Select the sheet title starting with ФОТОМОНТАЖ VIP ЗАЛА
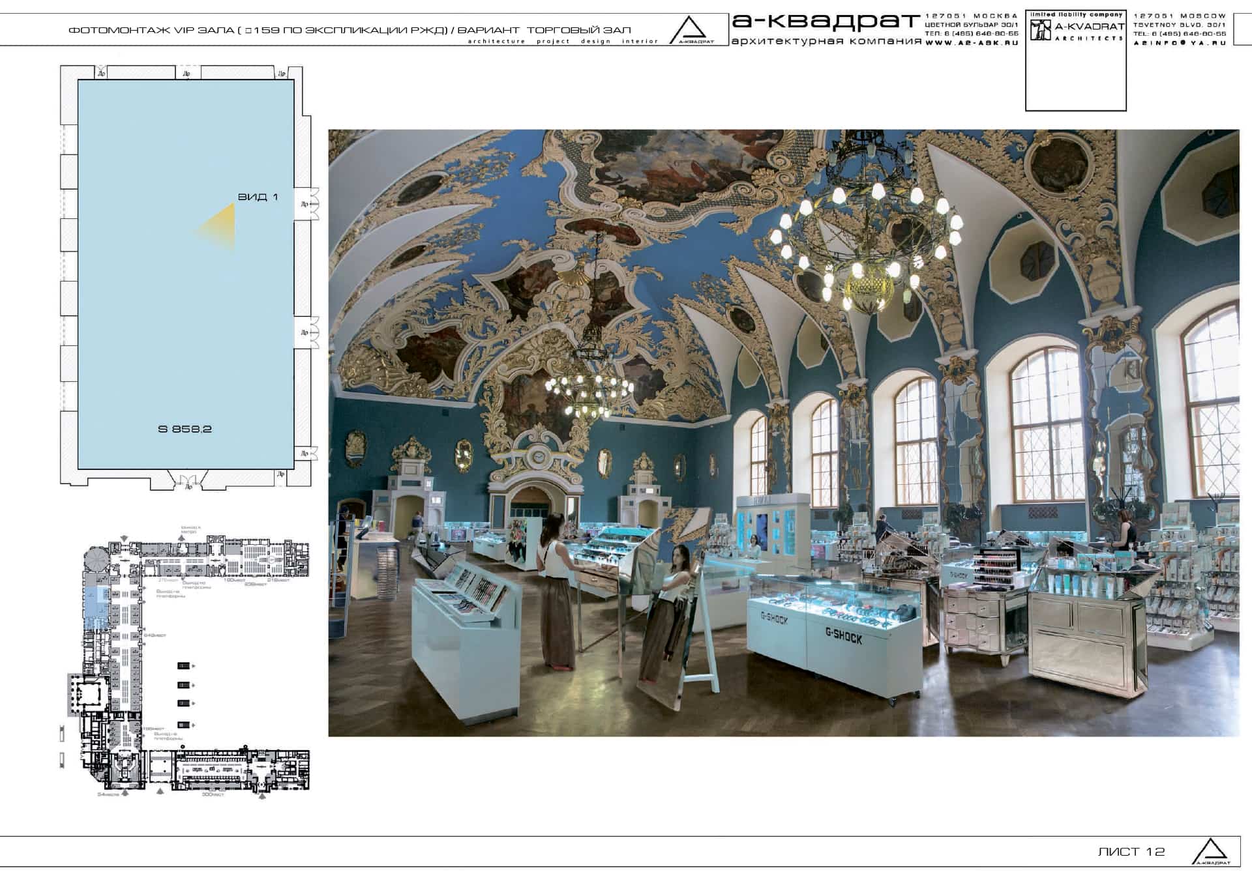1252x885 pixels. (350, 30)
